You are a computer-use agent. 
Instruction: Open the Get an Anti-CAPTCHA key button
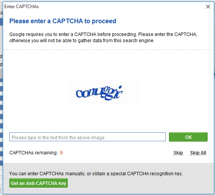(x=38, y=183)
